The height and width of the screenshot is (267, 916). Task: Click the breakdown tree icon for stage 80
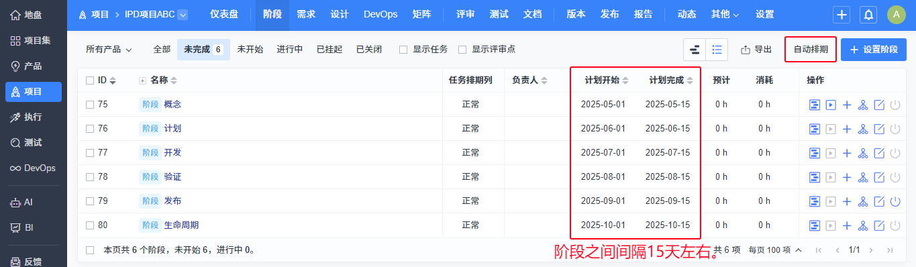coord(863,225)
